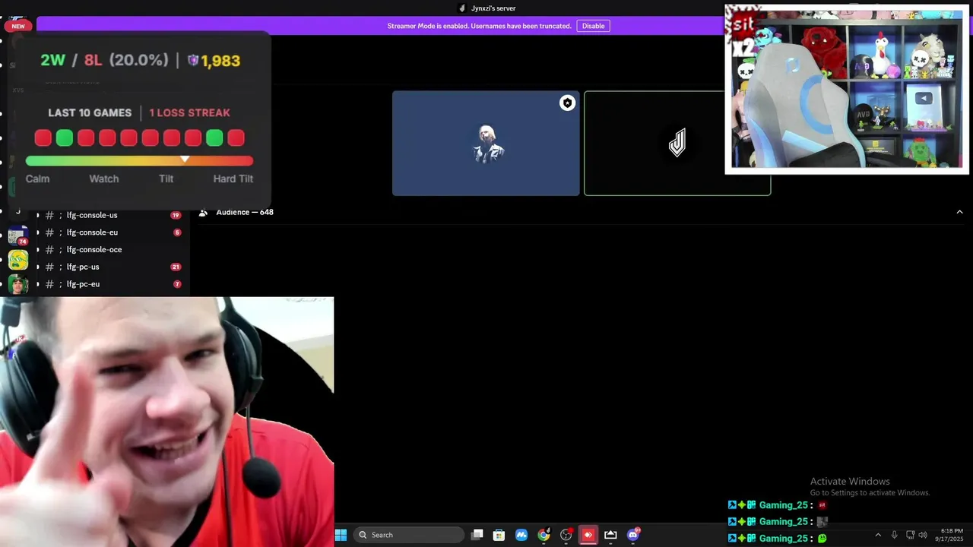Click the badge icon on the speaker tile

tap(567, 103)
